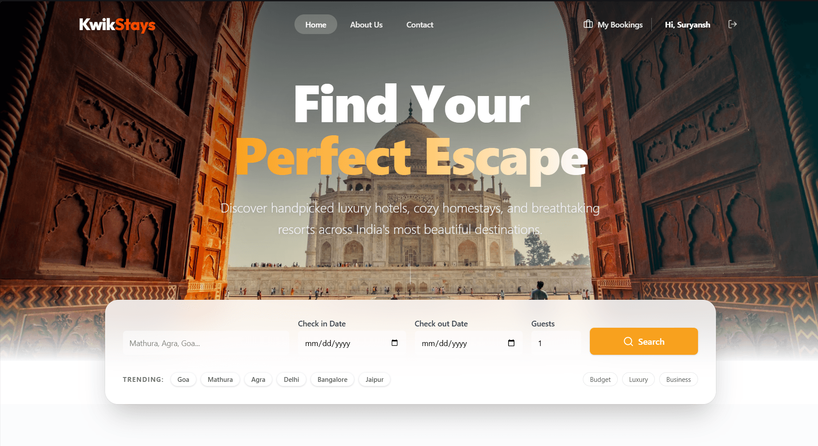Choose the Goa trending chip
Screen dimensions: 818x446
183,380
